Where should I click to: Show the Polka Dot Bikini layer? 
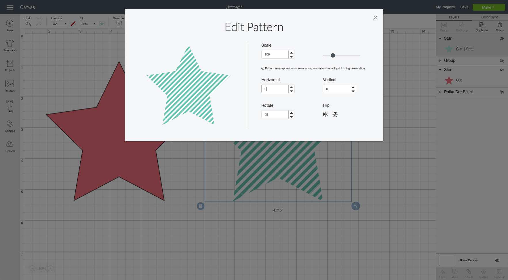point(501,92)
